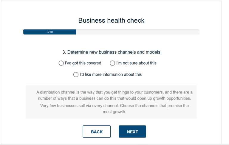Choose the "I'm not sure about this" option
Viewport: 229px width, 145px height.
pyautogui.click(x=112, y=63)
